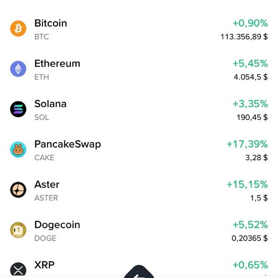
Task: Click the Dogecoin price 0,20365 $
Action: pos(249,238)
